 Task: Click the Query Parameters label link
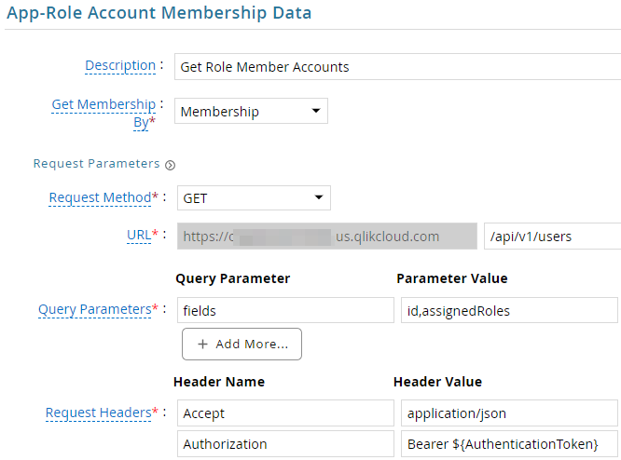click(95, 309)
